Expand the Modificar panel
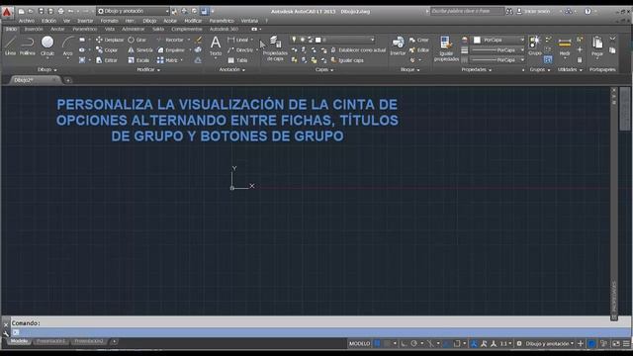The width and height of the screenshot is (633, 356). pos(148,70)
